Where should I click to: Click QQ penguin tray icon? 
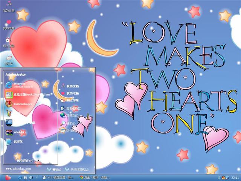pyautogui.click(x=223, y=178)
